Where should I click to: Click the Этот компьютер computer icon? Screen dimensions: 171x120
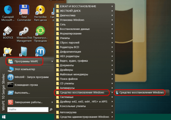(x=11, y=69)
